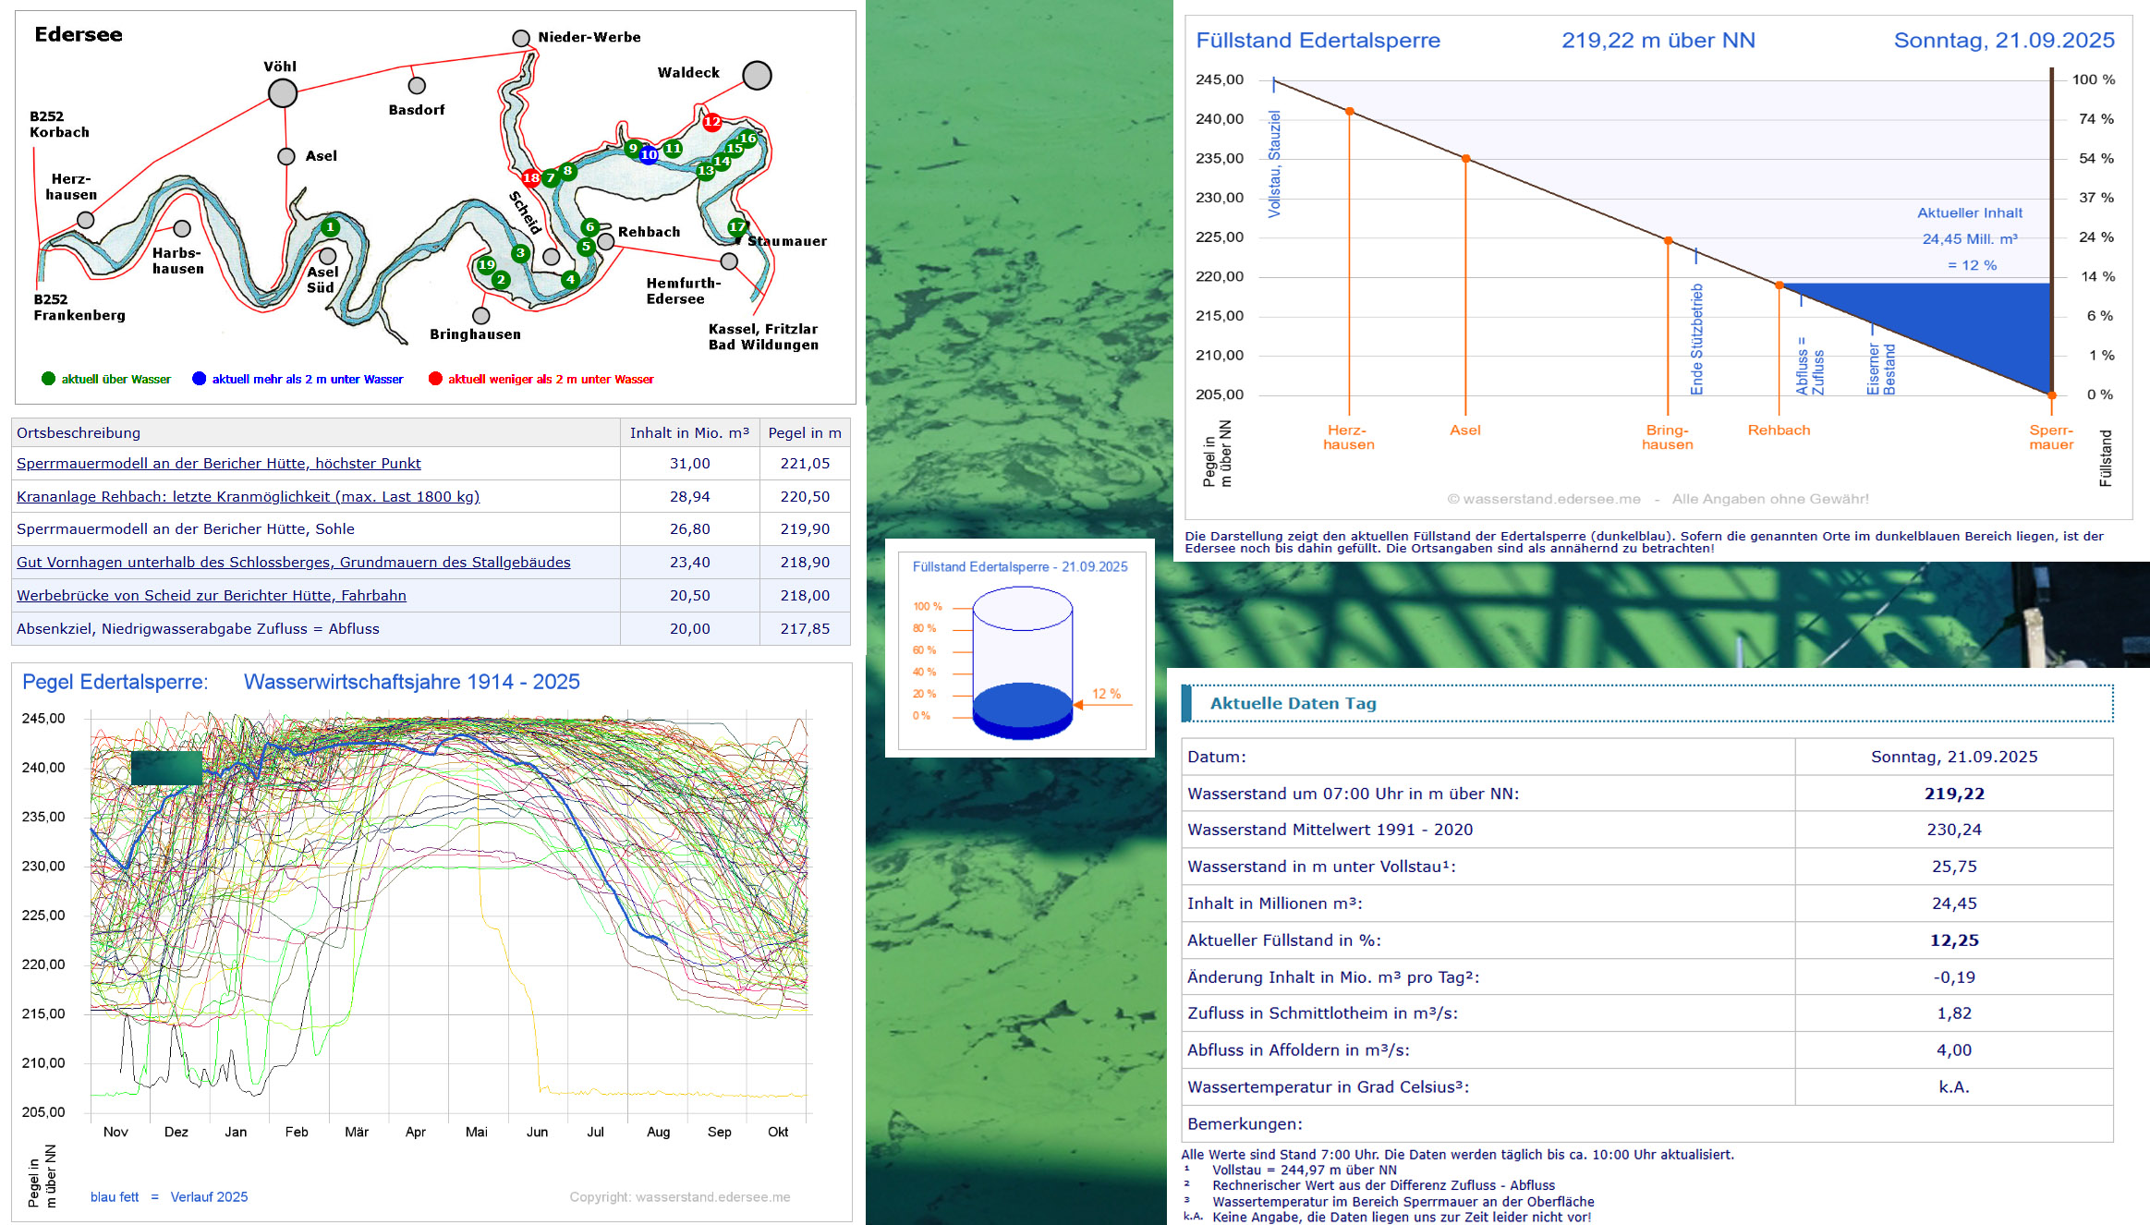Open Gut Vornhagen Grundmauern link
The image size is (2150, 1225).
(x=293, y=562)
